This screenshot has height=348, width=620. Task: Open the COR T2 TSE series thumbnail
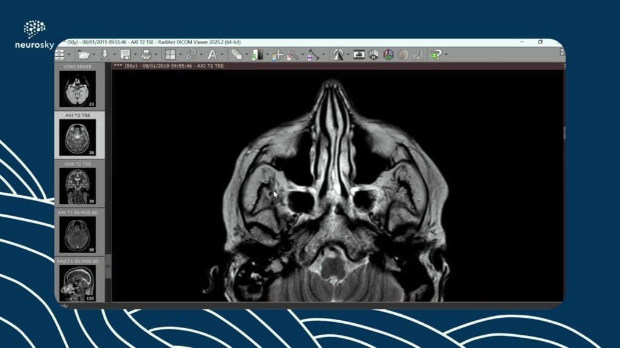tap(77, 185)
